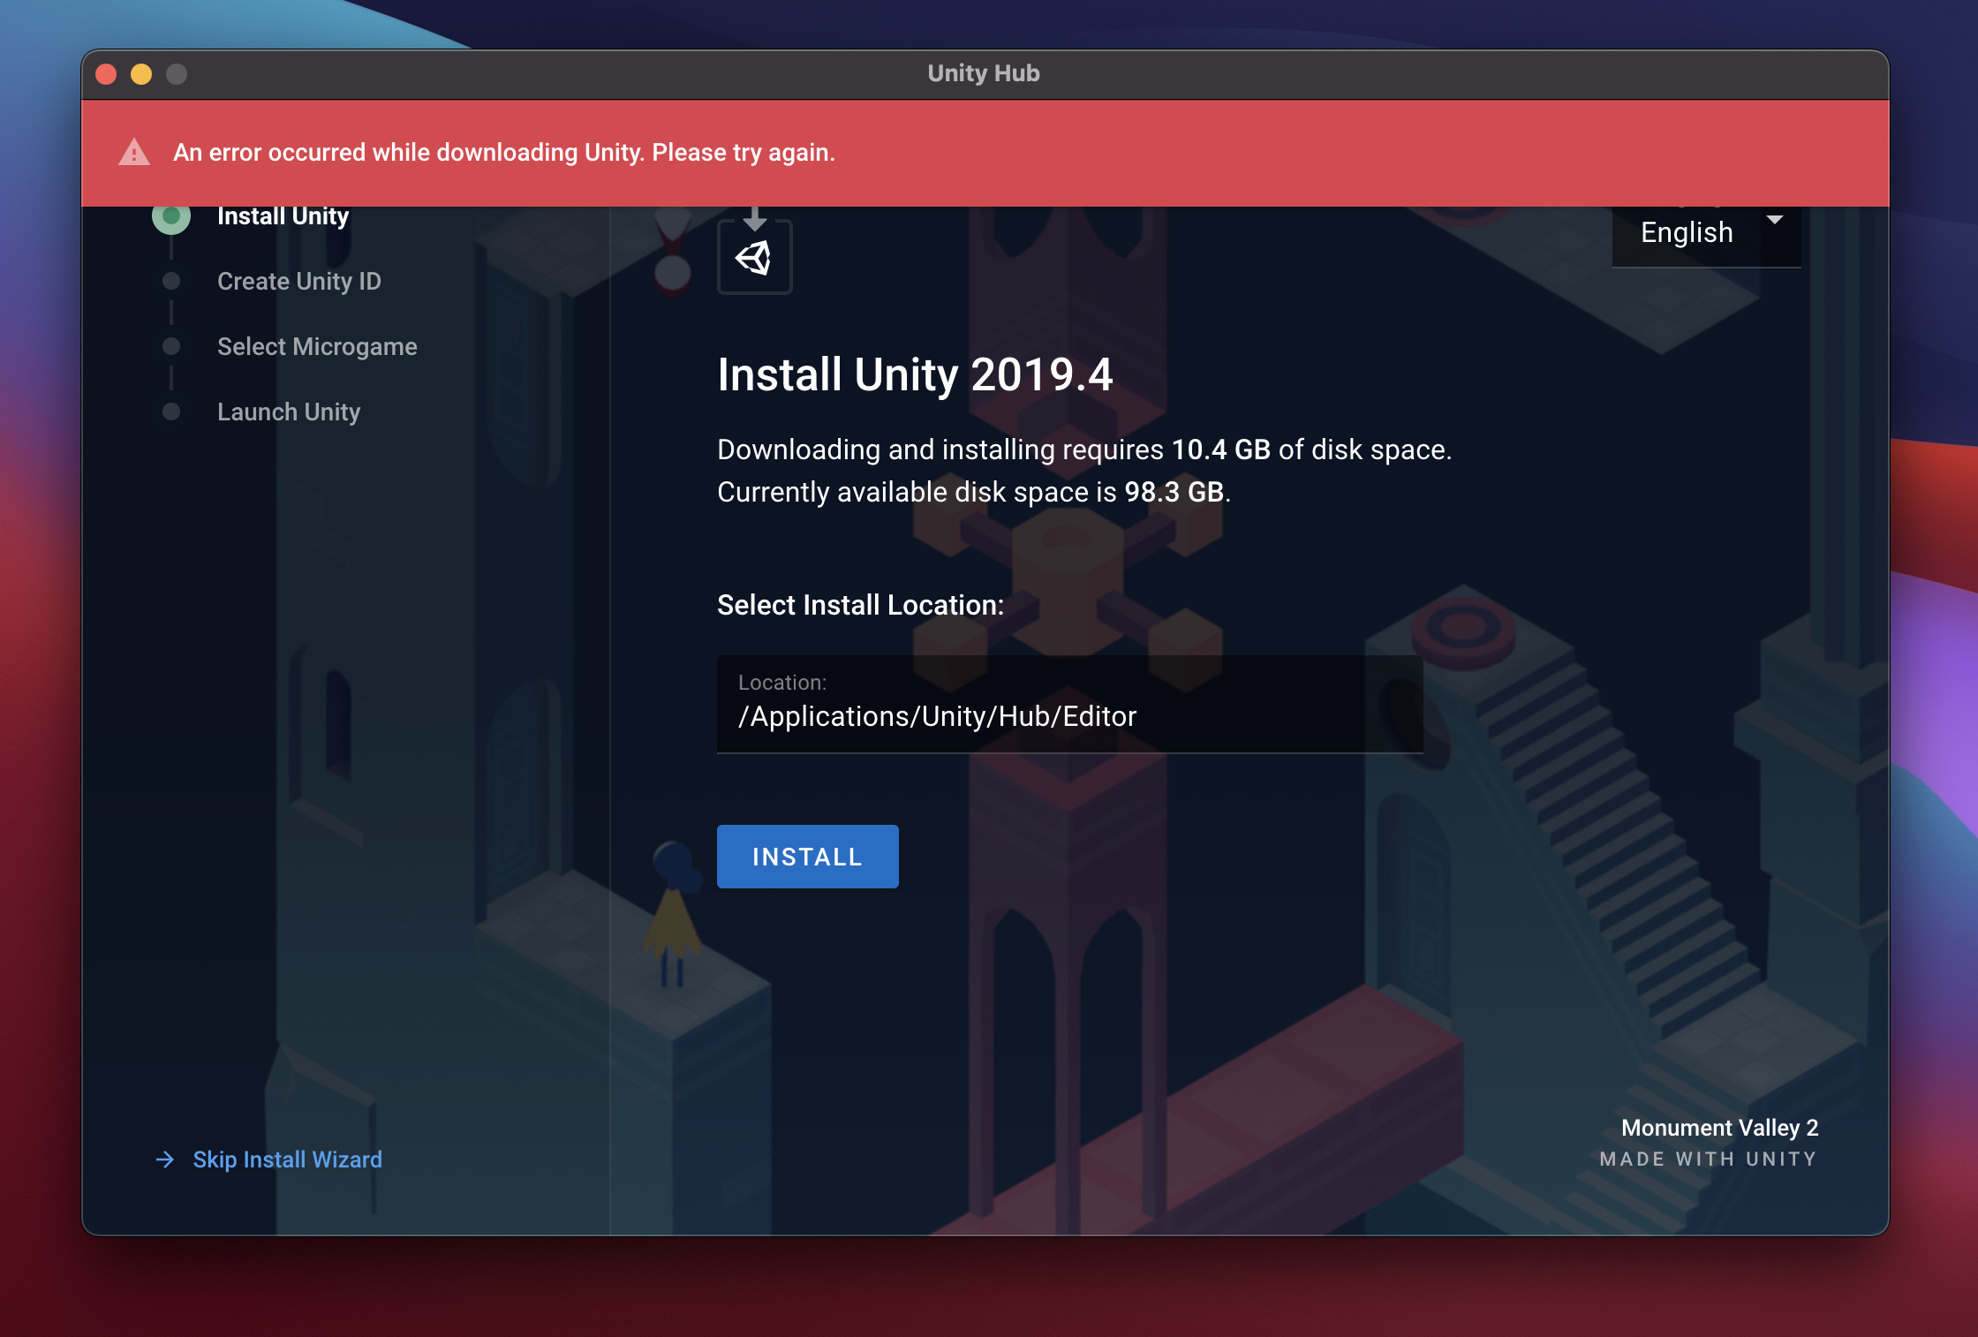
Task: Click the Create Unity ID step dot
Action: [x=171, y=281]
